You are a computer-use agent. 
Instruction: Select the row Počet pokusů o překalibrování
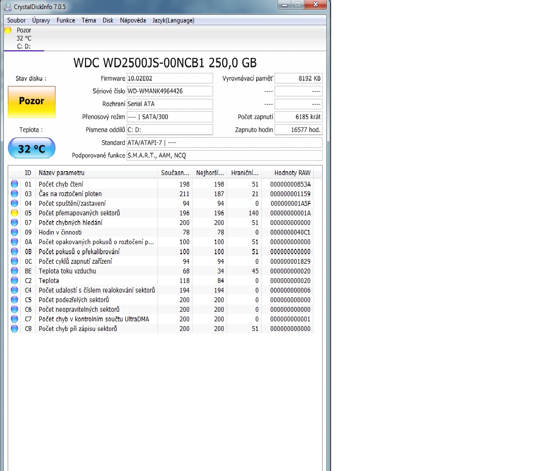[160, 251]
